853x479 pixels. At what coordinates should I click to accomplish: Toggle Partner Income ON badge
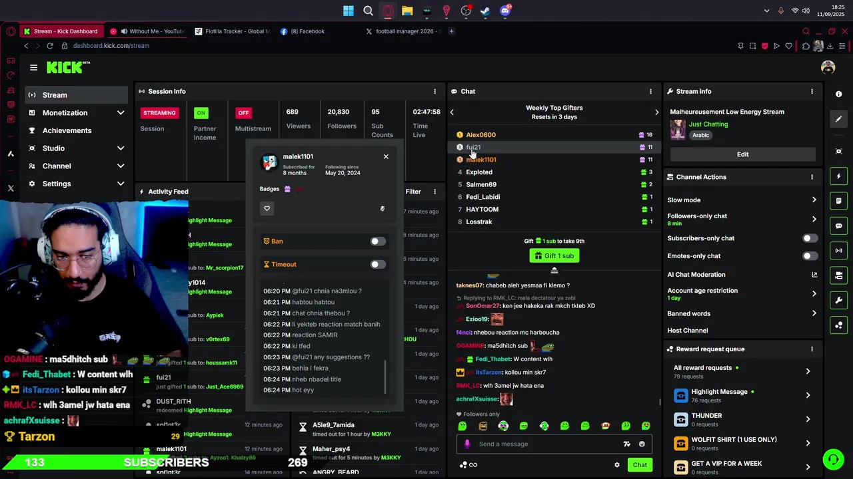[x=201, y=112]
